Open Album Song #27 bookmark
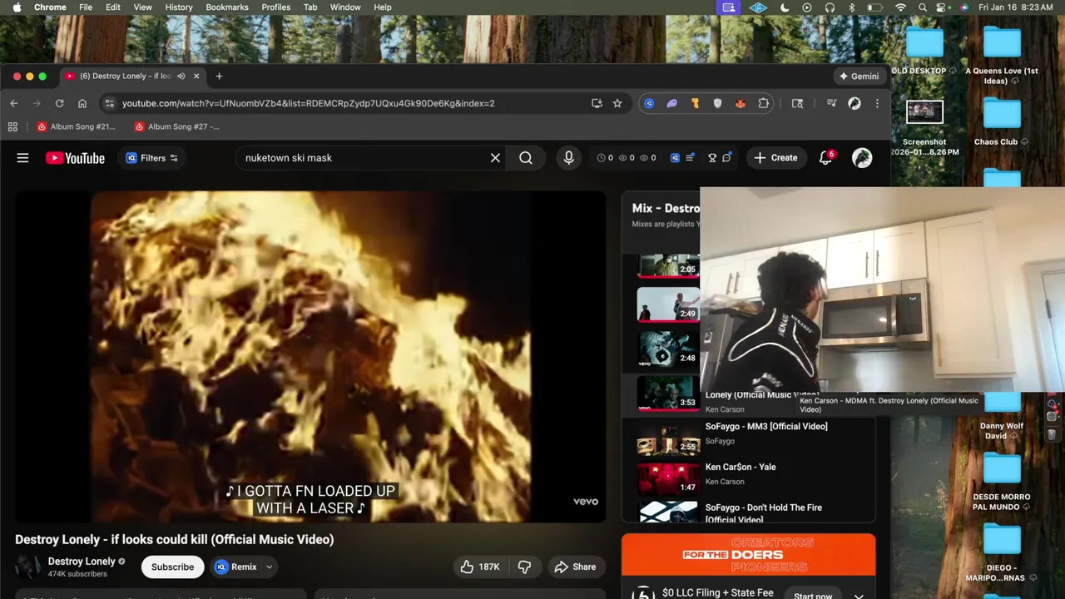 click(176, 126)
